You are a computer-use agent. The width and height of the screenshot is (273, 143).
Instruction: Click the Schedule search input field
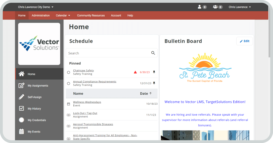[x=108, y=53]
